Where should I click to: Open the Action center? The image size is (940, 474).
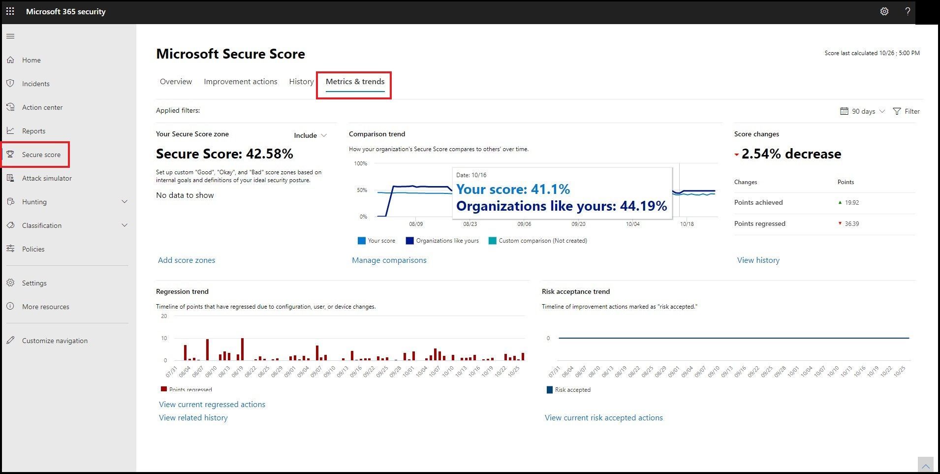coord(42,107)
